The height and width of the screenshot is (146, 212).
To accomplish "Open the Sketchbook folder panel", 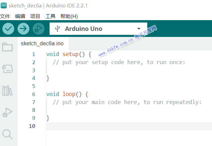I will pyautogui.click(x=7, y=47).
